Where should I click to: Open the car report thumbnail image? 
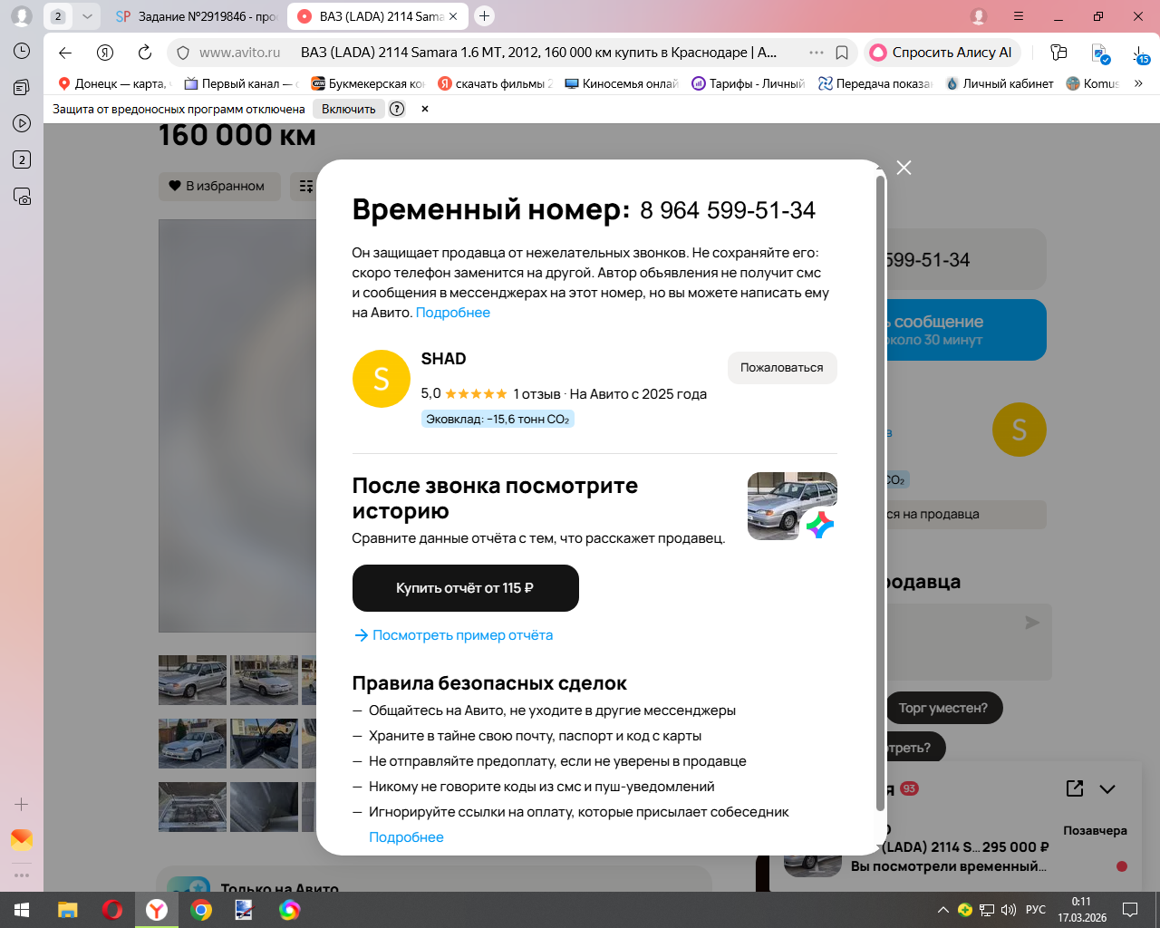[792, 506]
